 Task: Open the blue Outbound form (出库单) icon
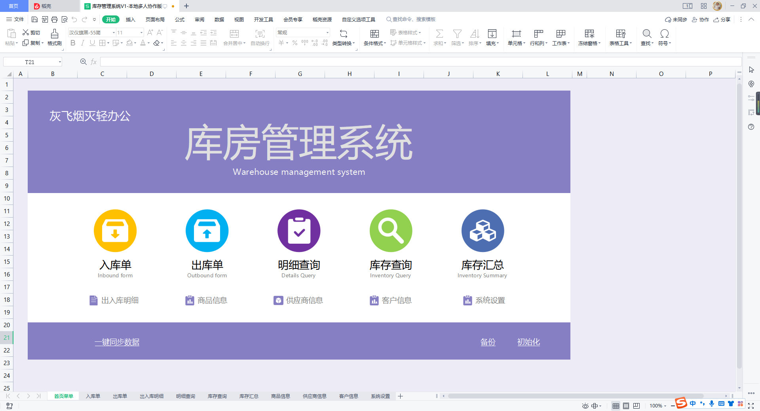coord(207,231)
